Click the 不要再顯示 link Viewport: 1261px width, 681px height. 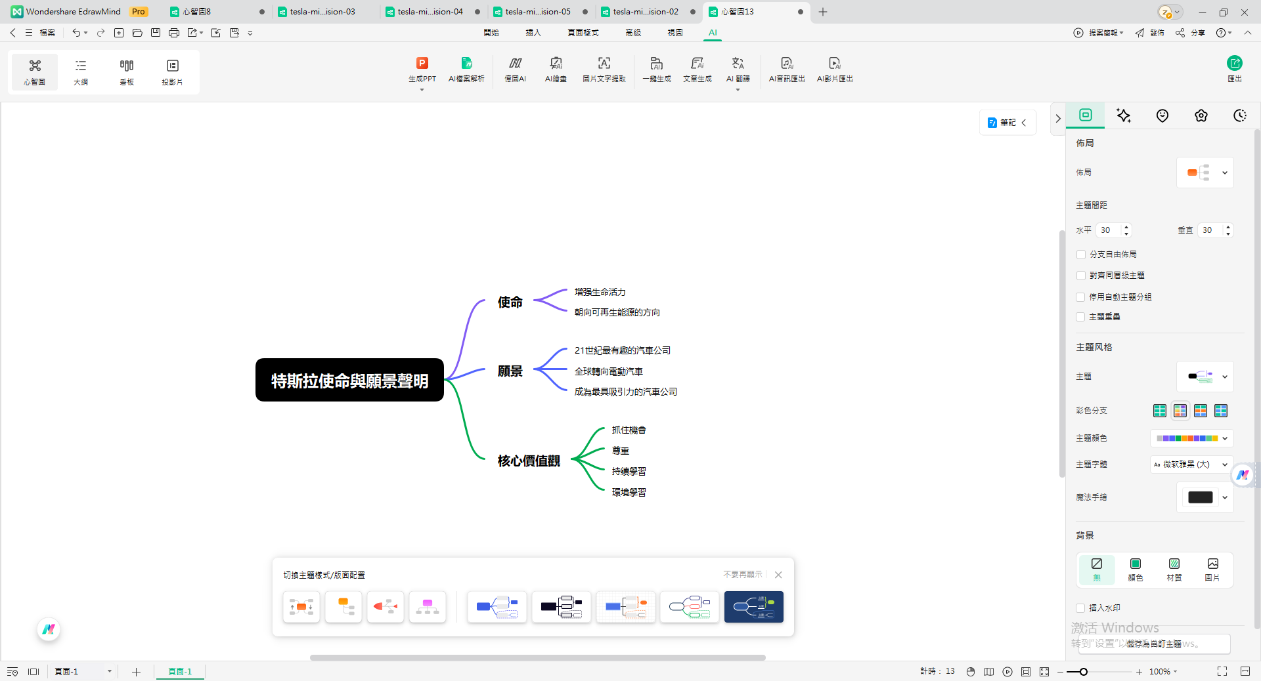[x=742, y=575]
